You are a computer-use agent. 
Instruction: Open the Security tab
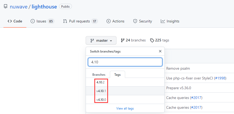click(x=143, y=21)
